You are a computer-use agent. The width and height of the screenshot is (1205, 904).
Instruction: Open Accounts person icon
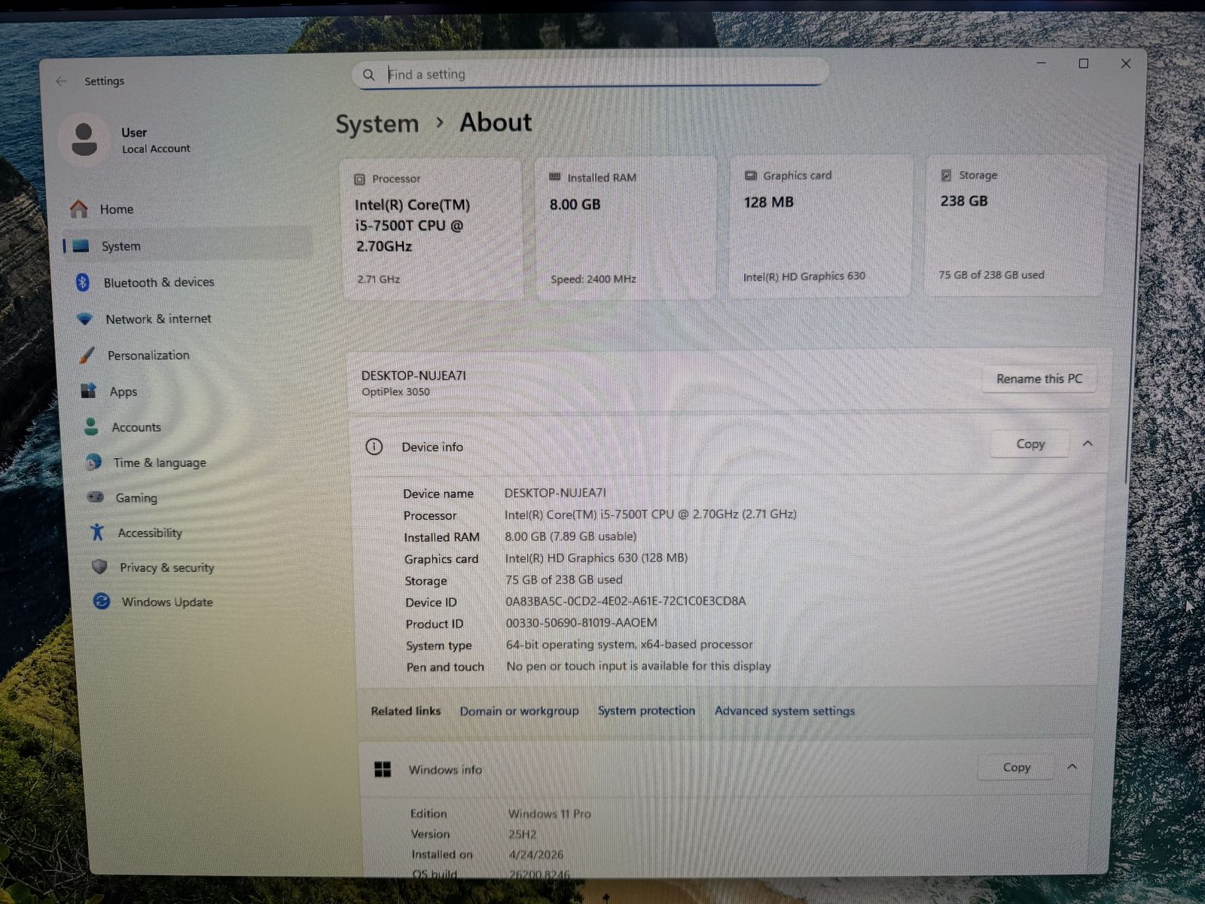(91, 427)
